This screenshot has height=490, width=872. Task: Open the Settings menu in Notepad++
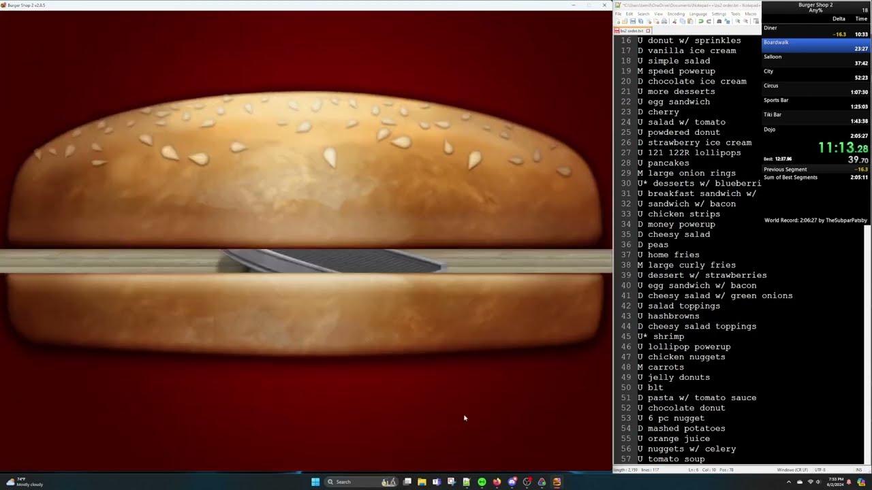pos(719,14)
